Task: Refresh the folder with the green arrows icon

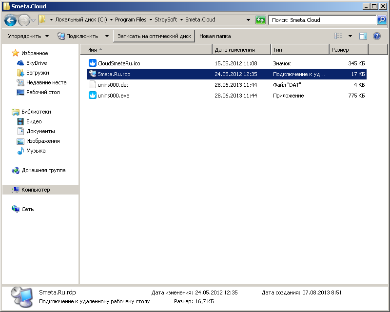Action: point(260,20)
